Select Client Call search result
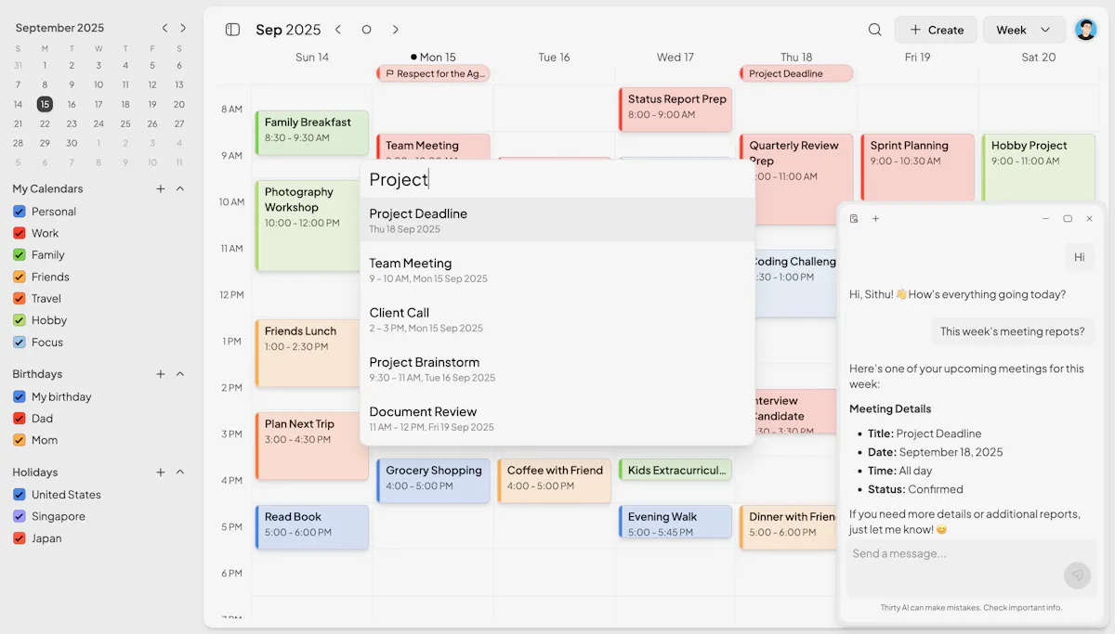1115x634 pixels. pos(557,319)
